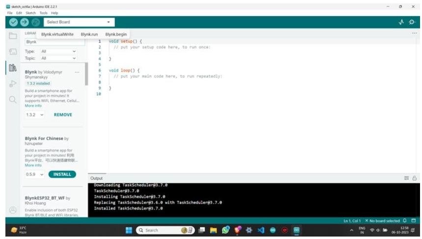Toggle the Library Manager sidebar icon
The height and width of the screenshot is (239, 422).
(13, 68)
